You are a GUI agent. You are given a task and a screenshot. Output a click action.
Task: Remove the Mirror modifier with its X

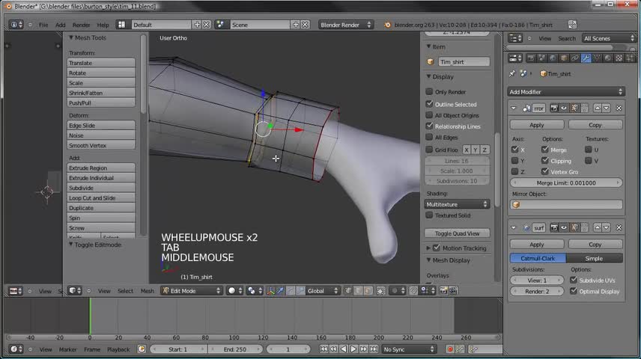pyautogui.click(x=619, y=108)
